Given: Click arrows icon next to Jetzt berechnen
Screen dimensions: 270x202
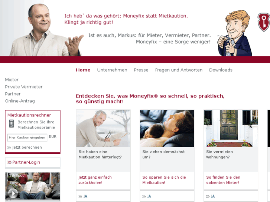Looking at the screenshot, I should click(9, 148).
